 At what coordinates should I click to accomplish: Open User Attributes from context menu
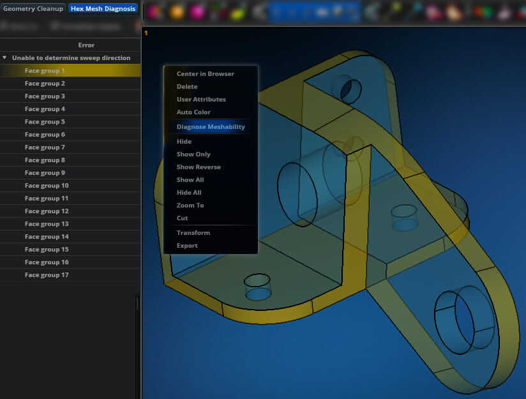pos(201,100)
